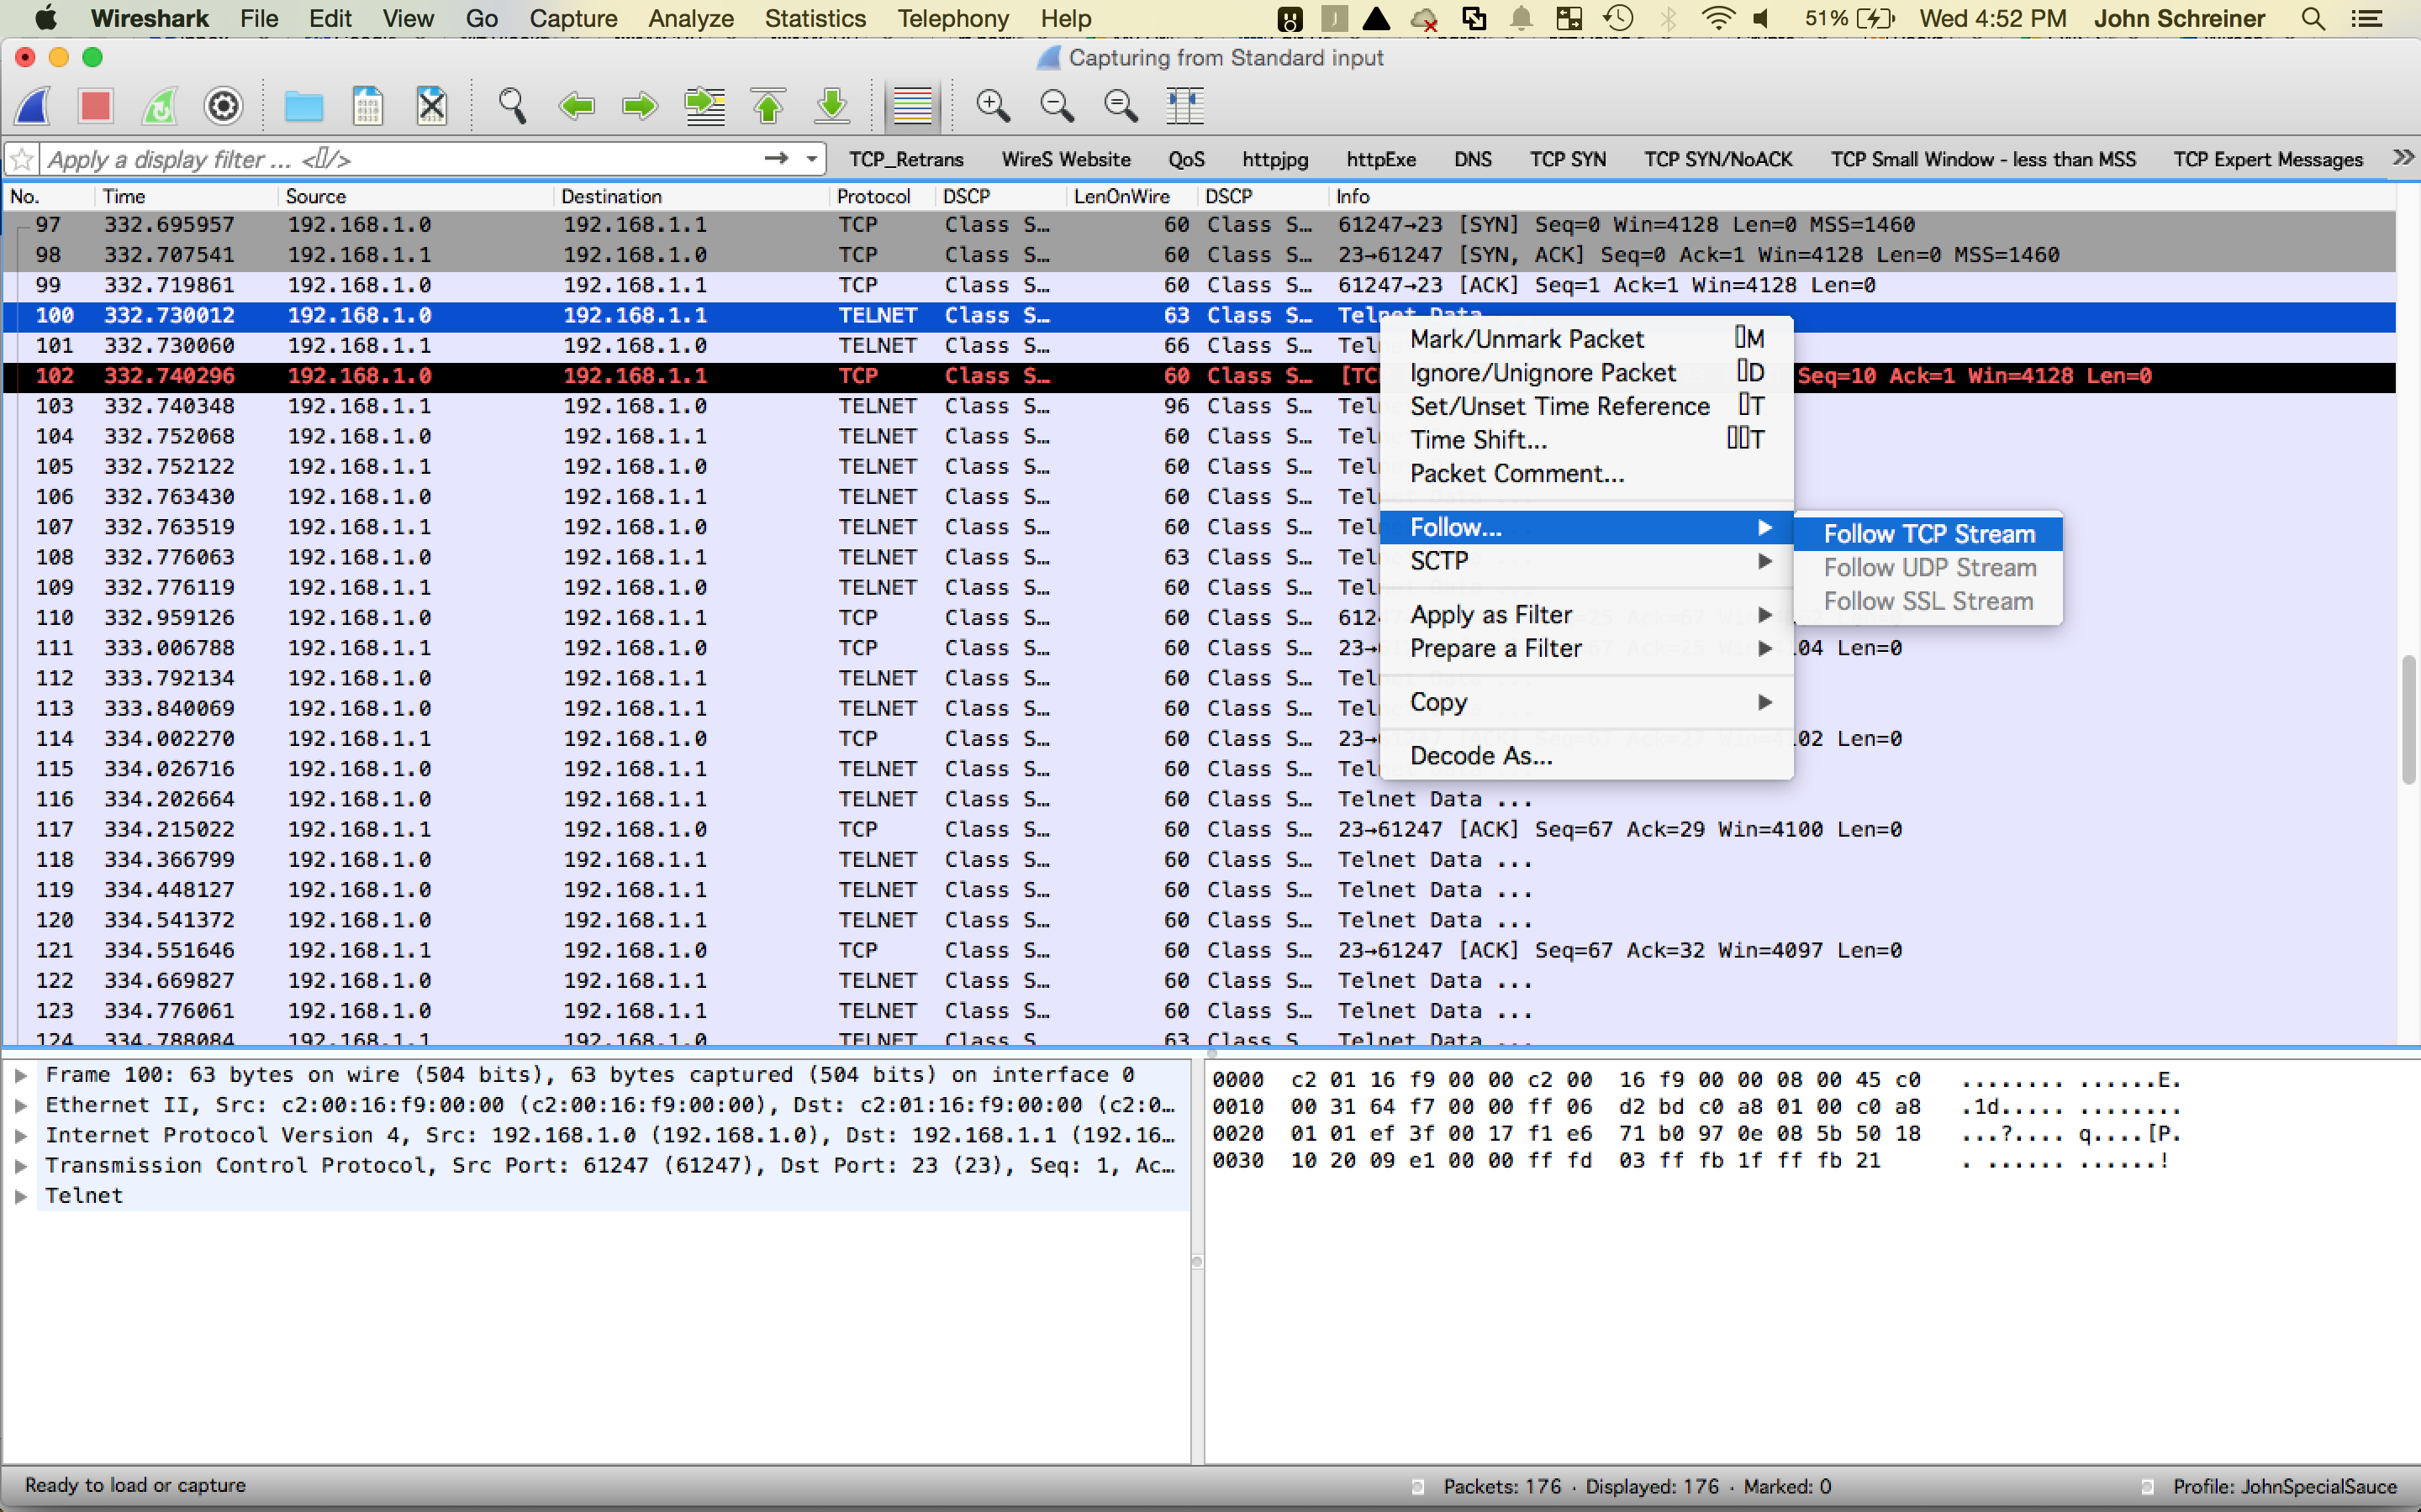The image size is (2421, 1512).
Task: Save this capture file icon
Action: pyautogui.click(x=368, y=106)
